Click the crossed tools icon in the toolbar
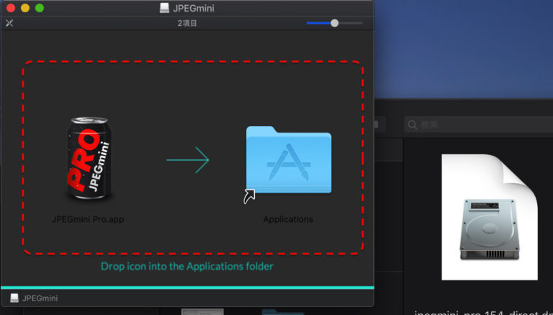The width and height of the screenshot is (553, 315). point(9,23)
